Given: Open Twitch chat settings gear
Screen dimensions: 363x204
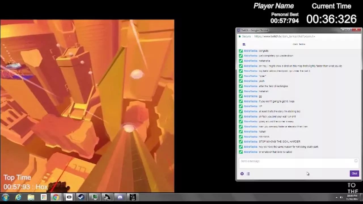Looking at the screenshot, I should pyautogui.click(x=242, y=174).
